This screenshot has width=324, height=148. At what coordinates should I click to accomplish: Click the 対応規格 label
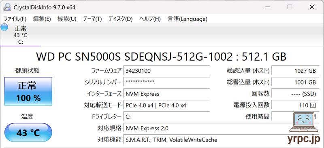(110, 128)
